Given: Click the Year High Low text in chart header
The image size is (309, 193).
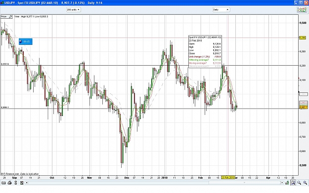Looking at the screenshot, I should 31,16.
